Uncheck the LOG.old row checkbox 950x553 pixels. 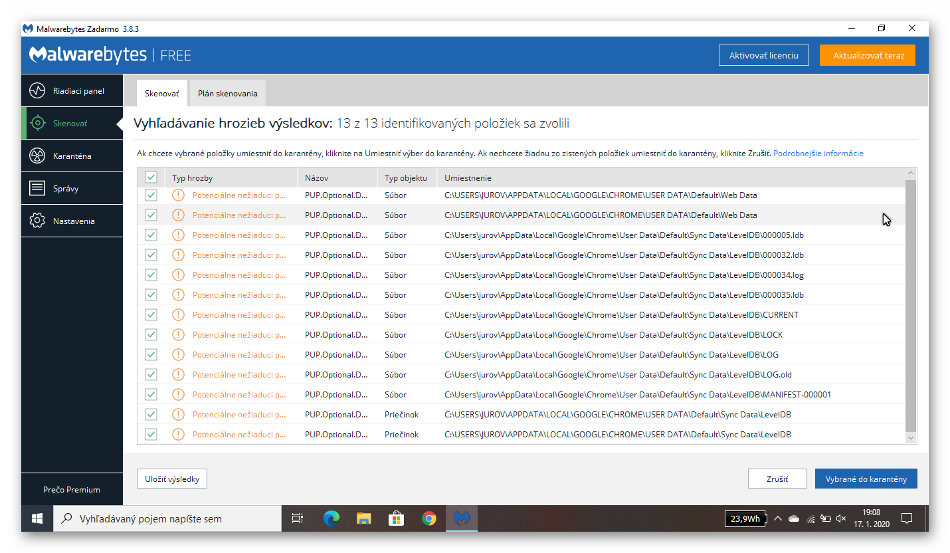151,374
